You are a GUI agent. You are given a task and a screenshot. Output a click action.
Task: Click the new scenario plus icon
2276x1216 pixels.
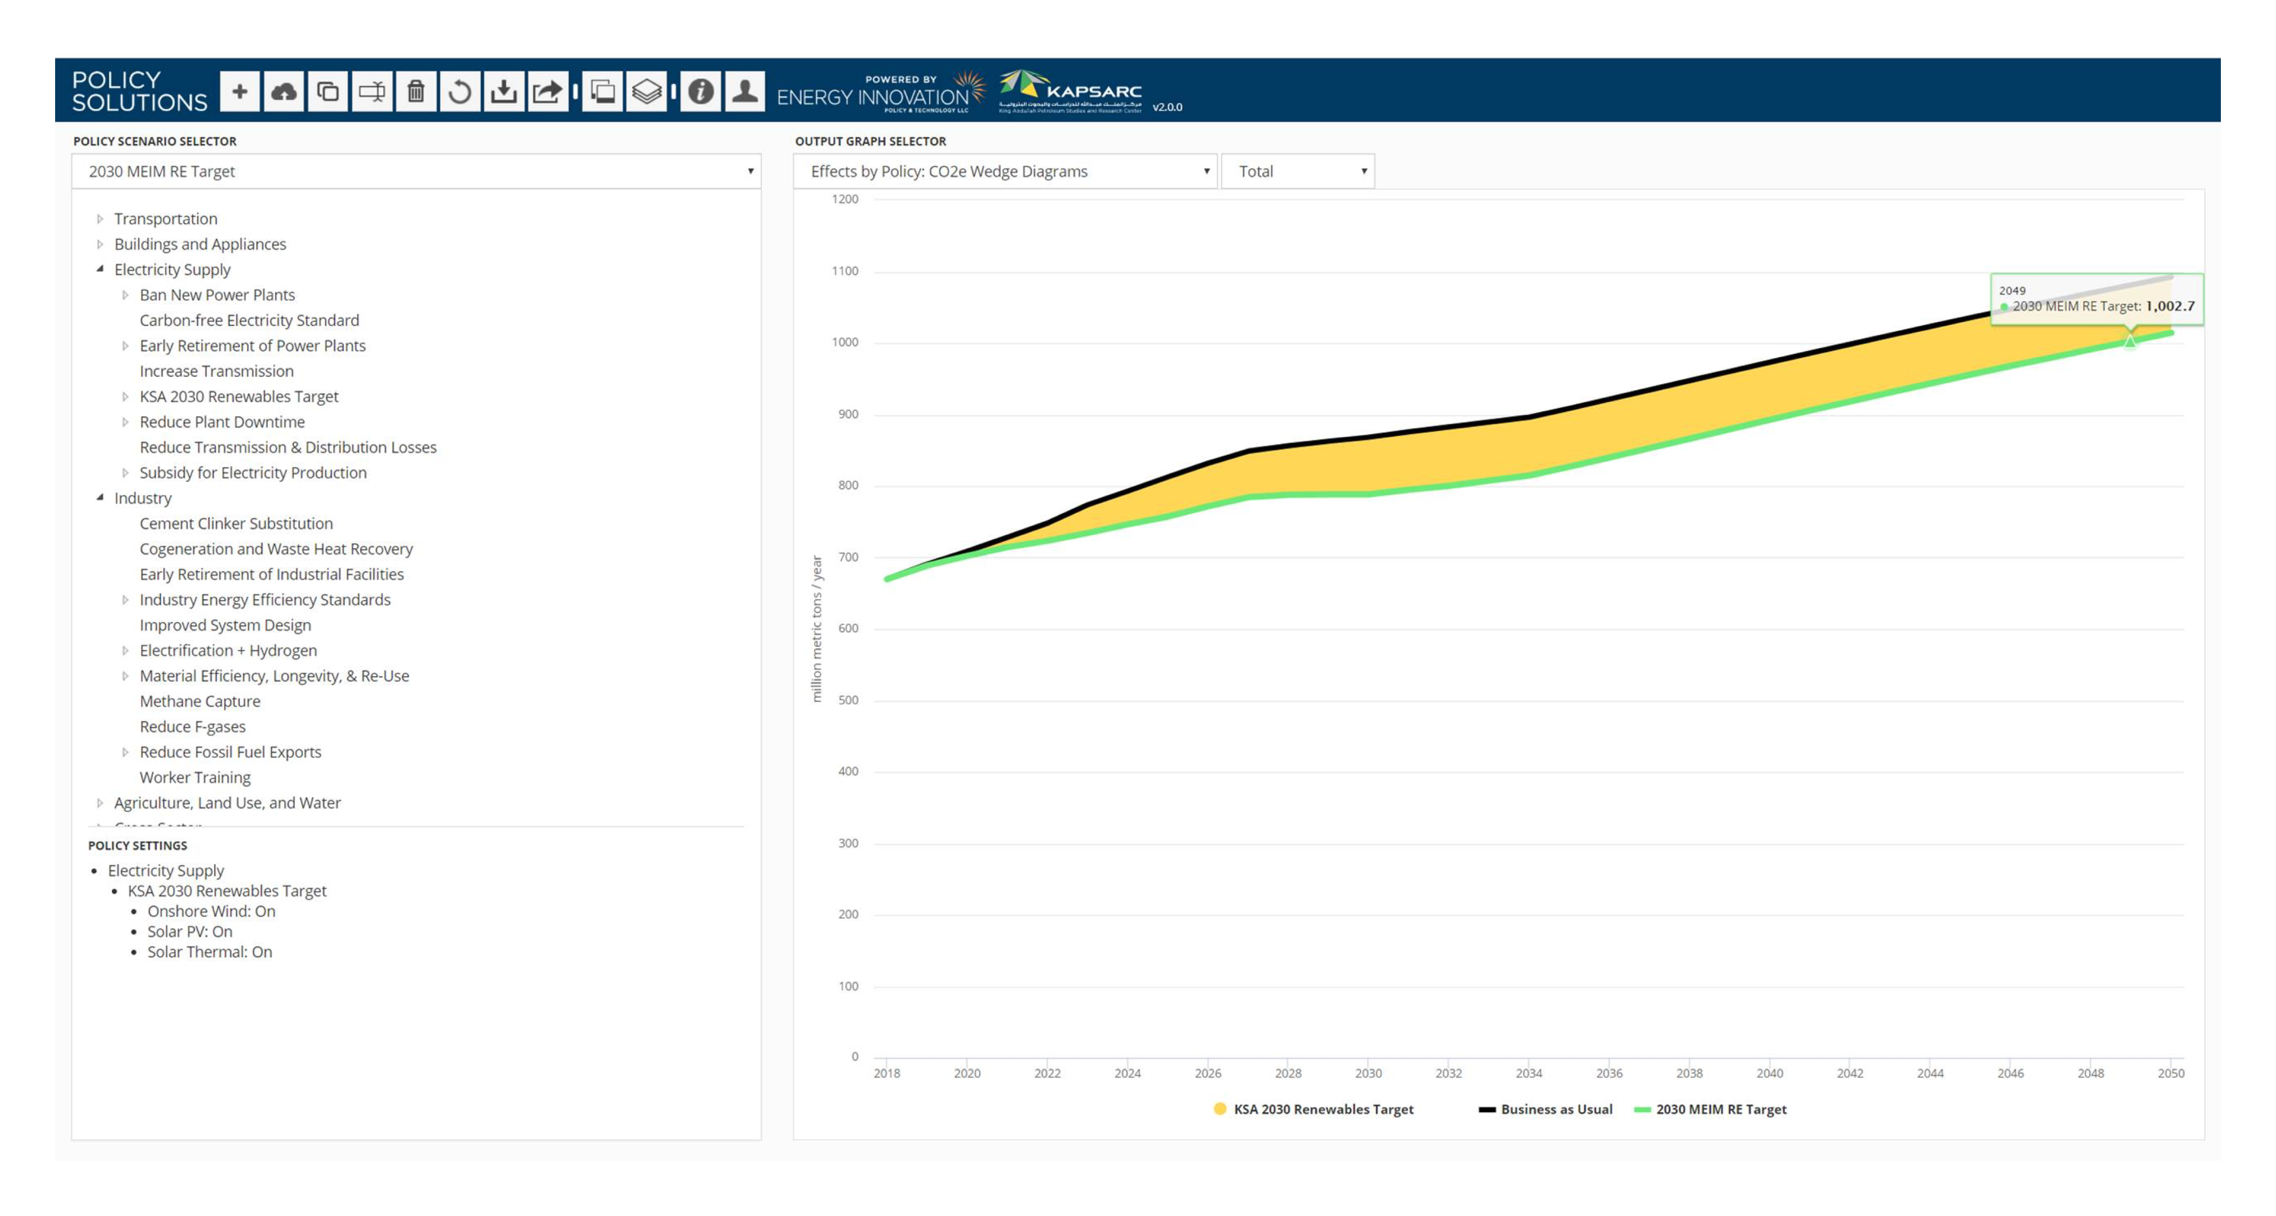point(239,91)
